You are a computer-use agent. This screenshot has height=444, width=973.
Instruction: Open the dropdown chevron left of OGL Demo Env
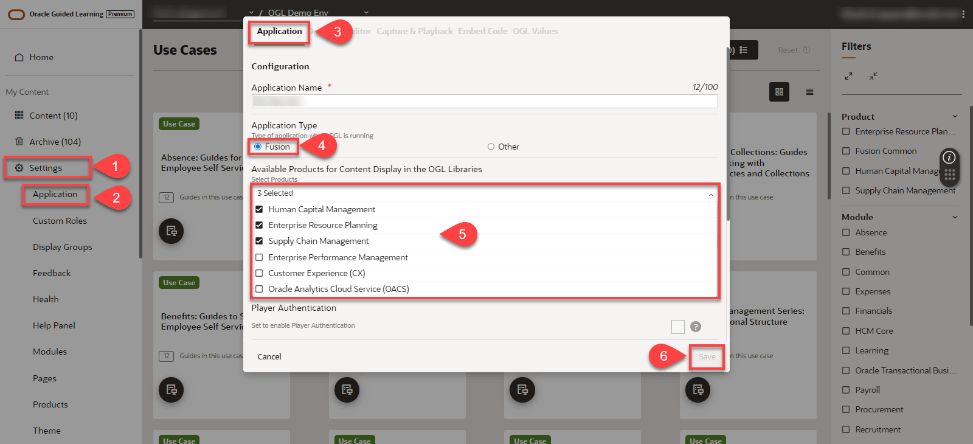pyautogui.click(x=251, y=12)
